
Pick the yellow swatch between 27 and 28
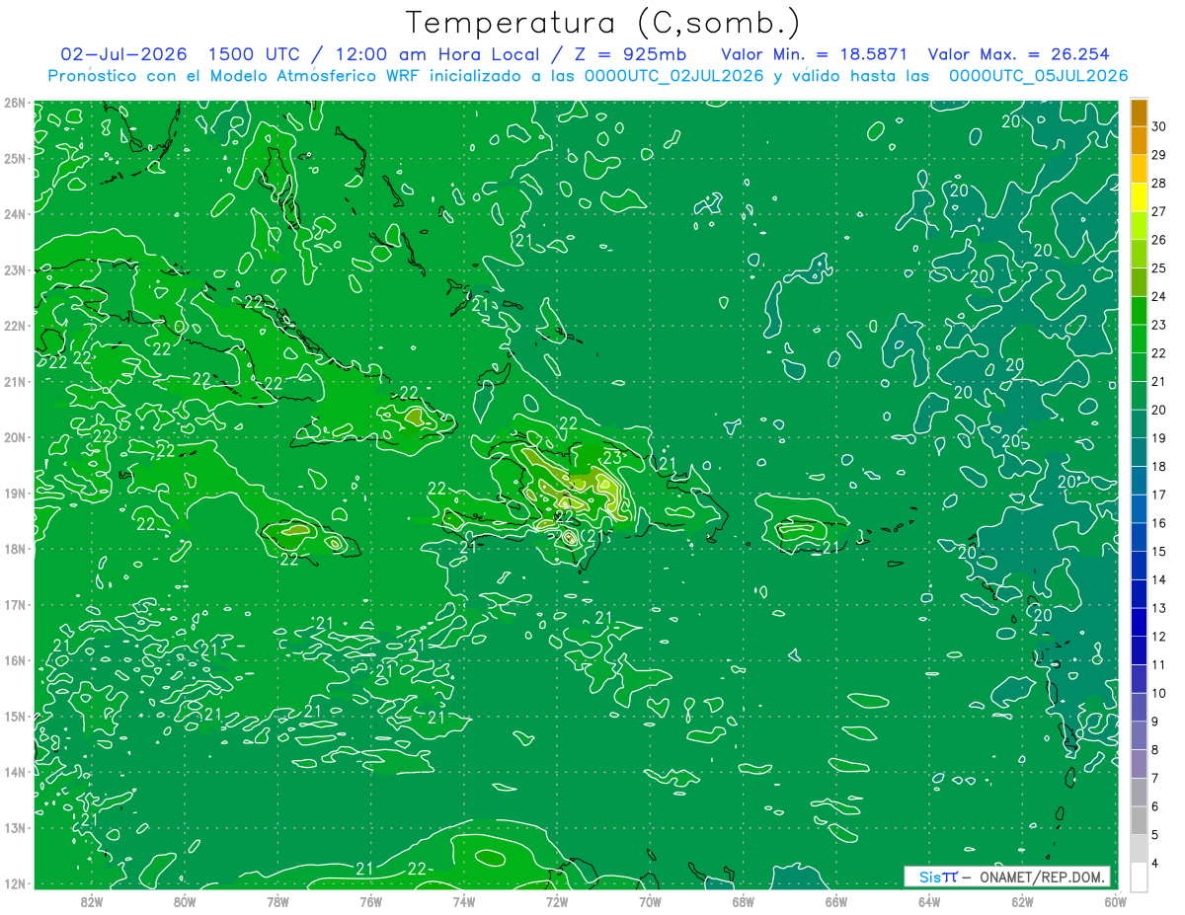point(1140,197)
